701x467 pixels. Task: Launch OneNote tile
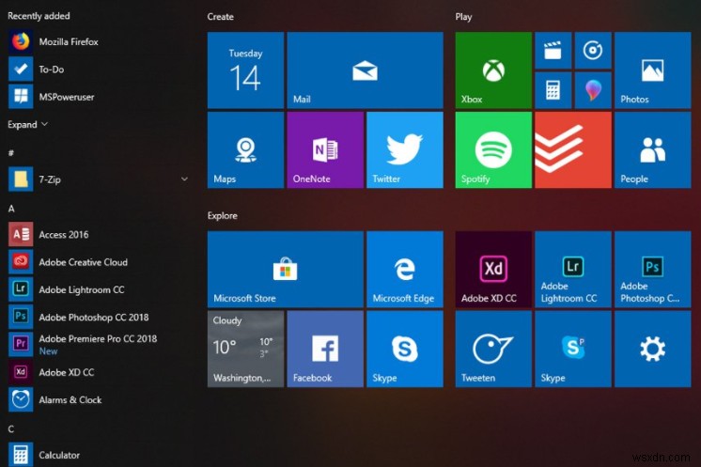point(325,150)
